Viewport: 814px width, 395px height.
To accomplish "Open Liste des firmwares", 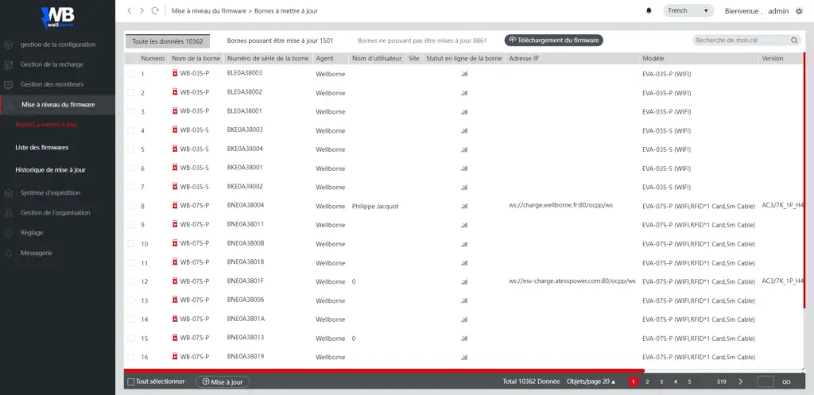I will [x=42, y=147].
